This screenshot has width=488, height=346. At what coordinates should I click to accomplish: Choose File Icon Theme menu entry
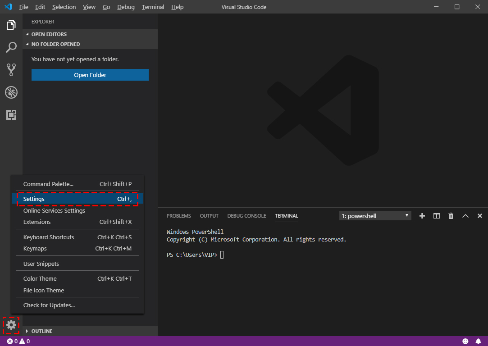(78, 290)
